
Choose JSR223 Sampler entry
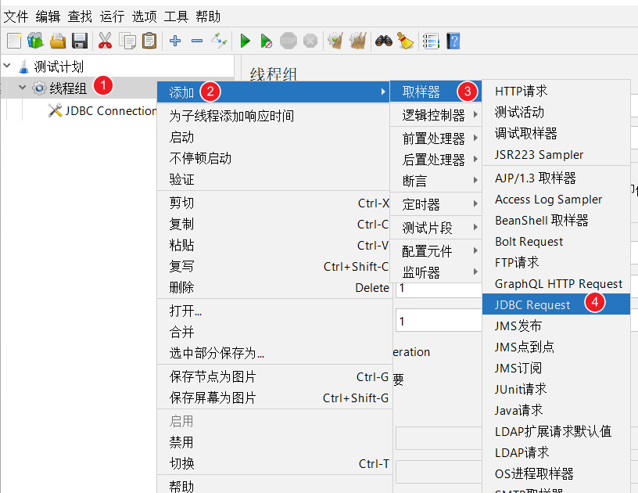[x=556, y=154]
